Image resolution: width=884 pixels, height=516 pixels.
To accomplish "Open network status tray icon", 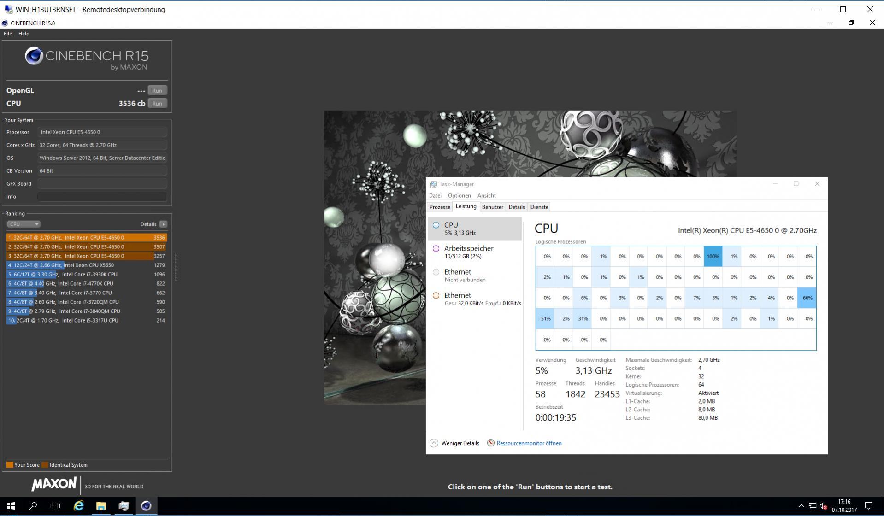I will click(x=813, y=506).
